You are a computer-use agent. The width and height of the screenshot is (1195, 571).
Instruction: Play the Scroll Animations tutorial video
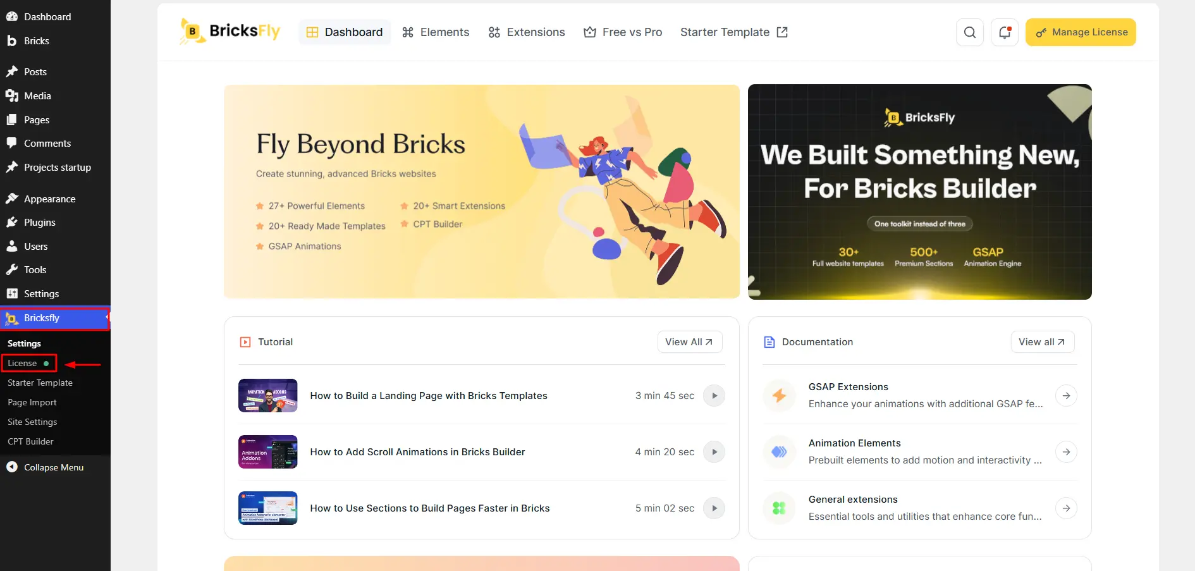pos(714,452)
